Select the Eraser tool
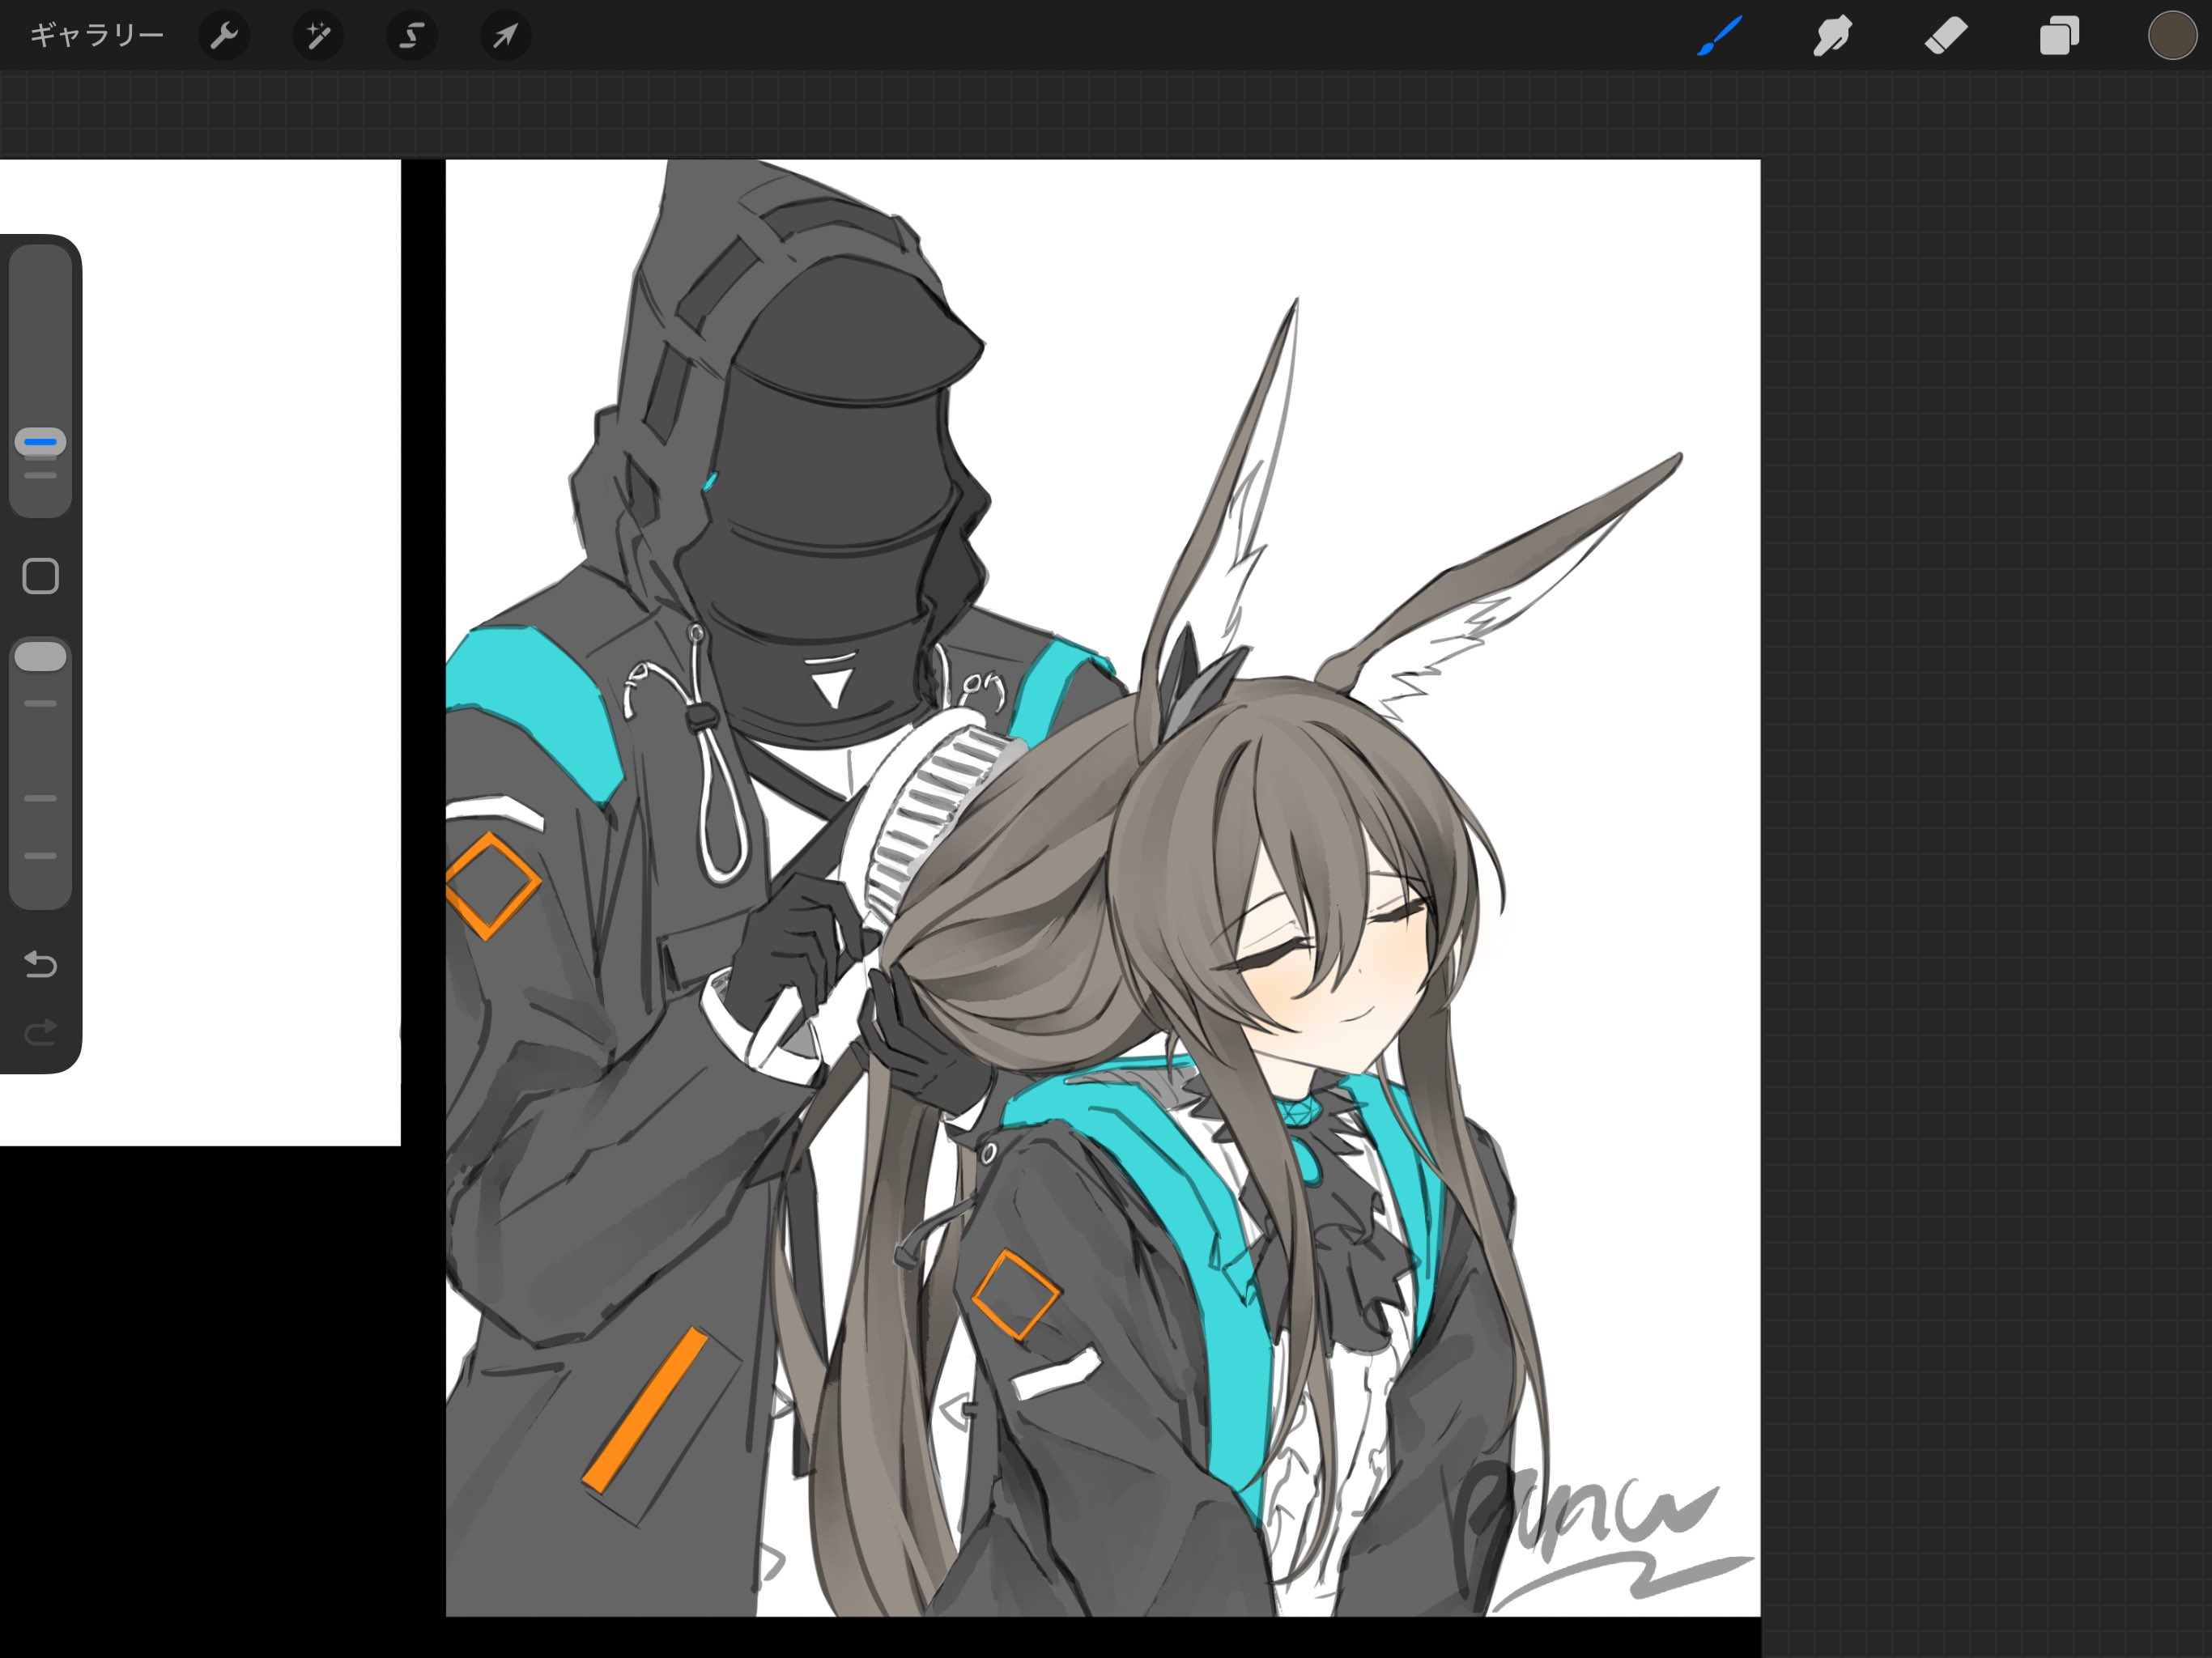2212x1658 pixels. 1946,36
